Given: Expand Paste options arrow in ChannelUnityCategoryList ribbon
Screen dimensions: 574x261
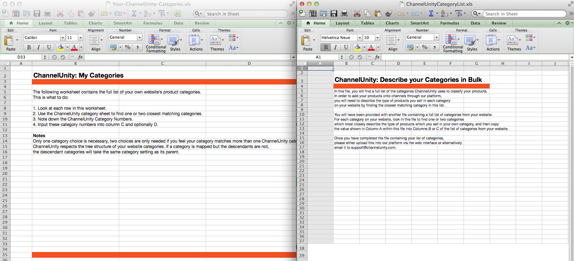Looking at the screenshot, I should (x=314, y=40).
